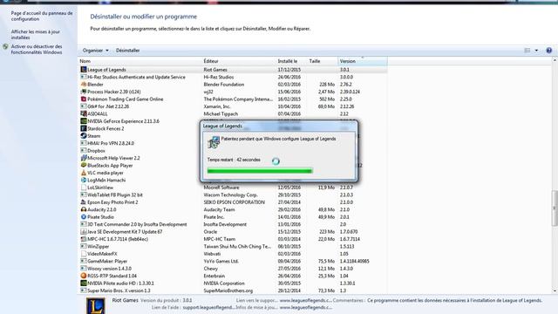Click the SEIKO EPSON CORPORATION publisher cell

point(235,202)
